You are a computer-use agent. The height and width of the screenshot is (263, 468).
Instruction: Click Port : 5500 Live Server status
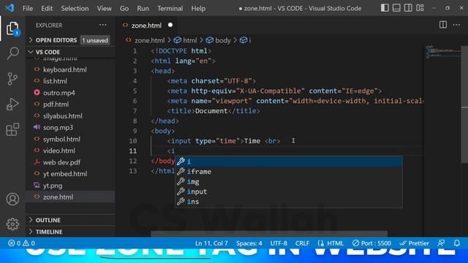[x=371, y=243]
